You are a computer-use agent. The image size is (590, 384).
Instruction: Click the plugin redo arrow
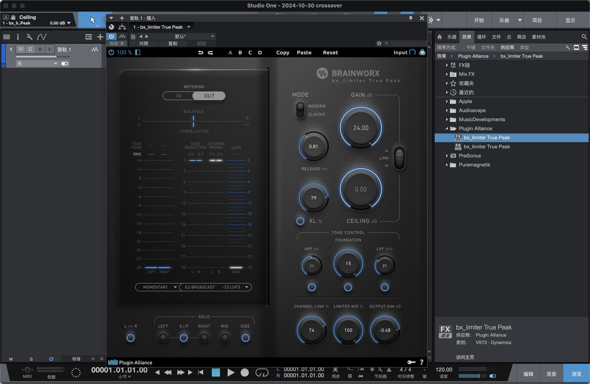click(x=210, y=53)
